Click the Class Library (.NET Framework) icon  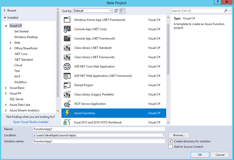(67, 57)
